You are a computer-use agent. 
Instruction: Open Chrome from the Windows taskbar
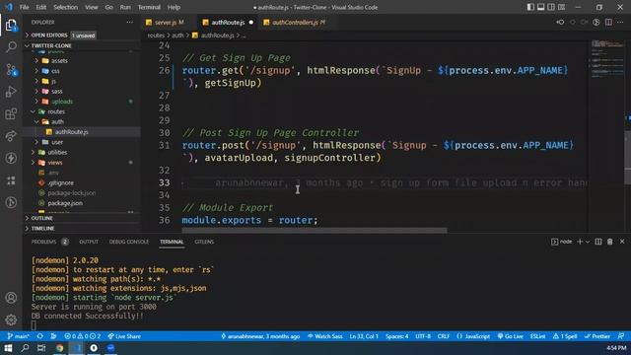coord(59,348)
